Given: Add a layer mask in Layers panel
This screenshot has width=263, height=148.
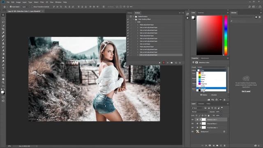Looking at the screenshot, I should [210, 146].
